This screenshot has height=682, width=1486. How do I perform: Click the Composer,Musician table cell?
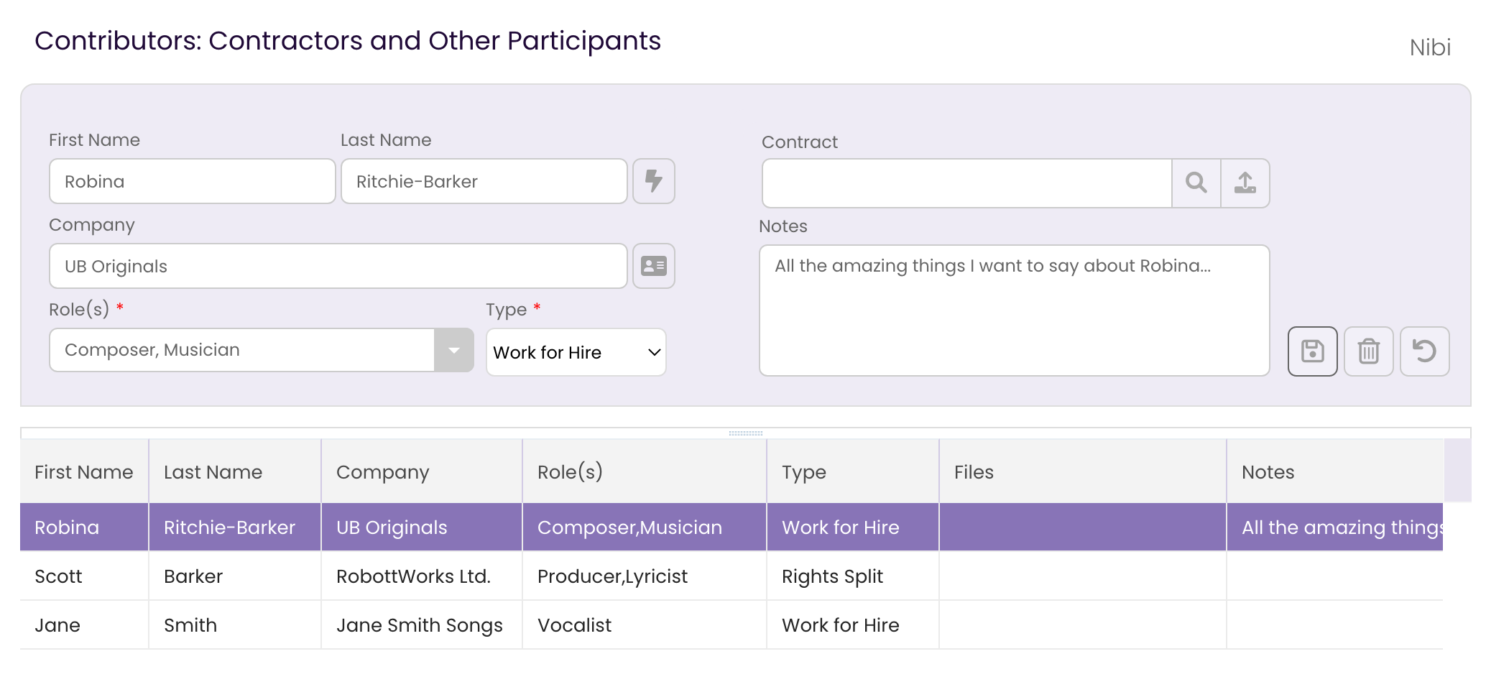pos(645,527)
